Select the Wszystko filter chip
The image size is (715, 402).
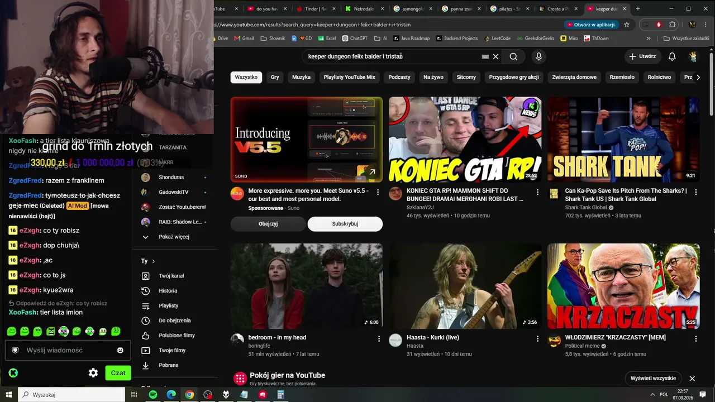click(246, 77)
